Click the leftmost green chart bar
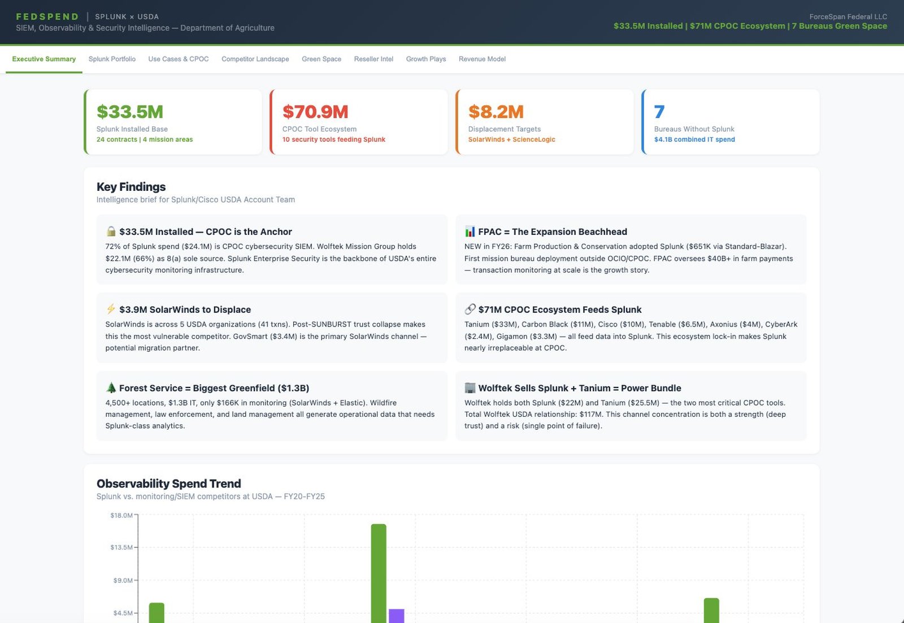This screenshot has width=904, height=623. click(157, 613)
